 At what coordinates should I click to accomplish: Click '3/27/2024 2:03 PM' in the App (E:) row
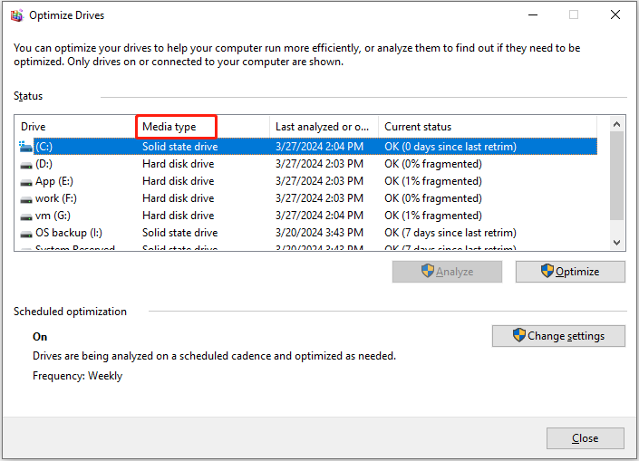[x=319, y=181]
